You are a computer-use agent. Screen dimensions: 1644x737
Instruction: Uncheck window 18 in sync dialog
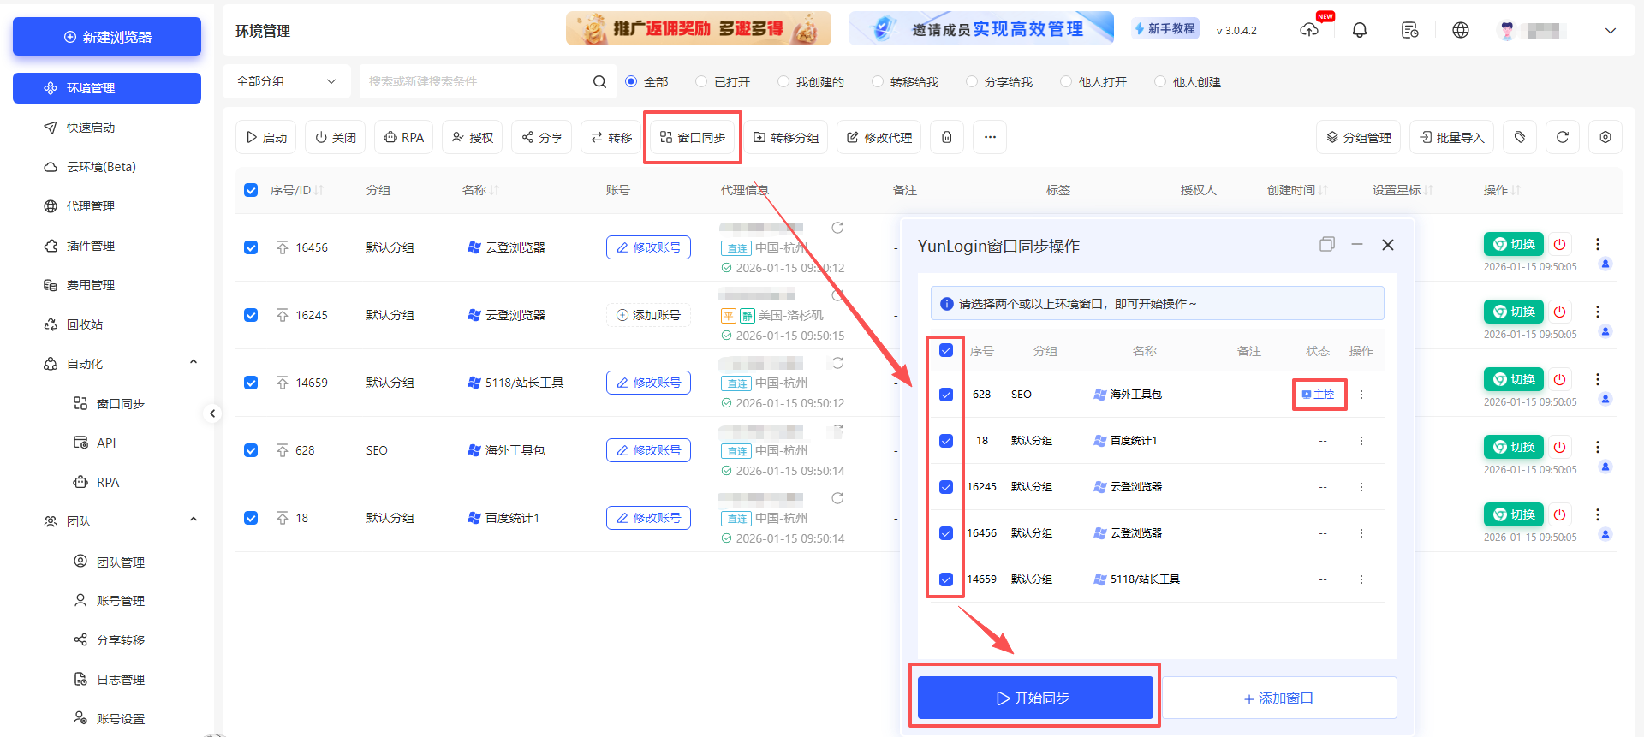(x=946, y=441)
